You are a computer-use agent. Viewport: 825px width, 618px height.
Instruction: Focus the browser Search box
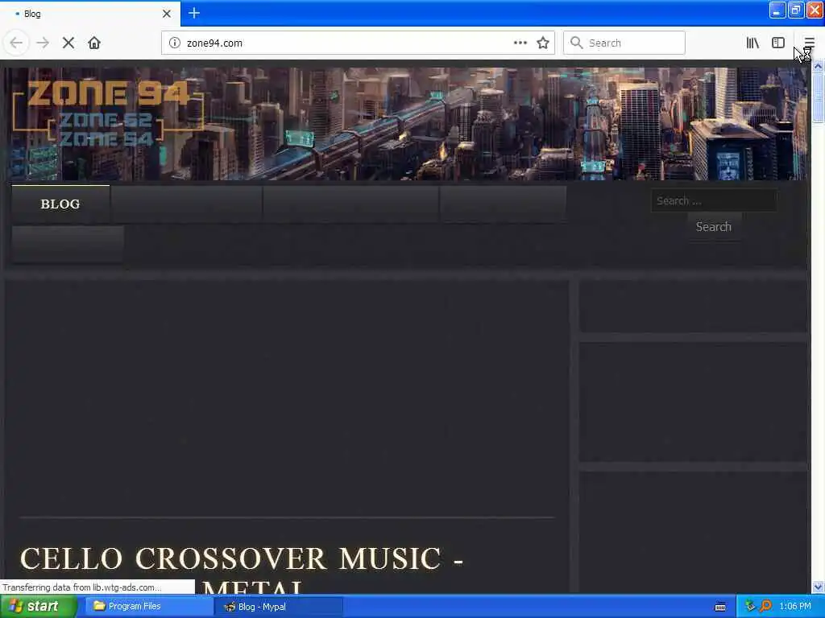(x=624, y=43)
